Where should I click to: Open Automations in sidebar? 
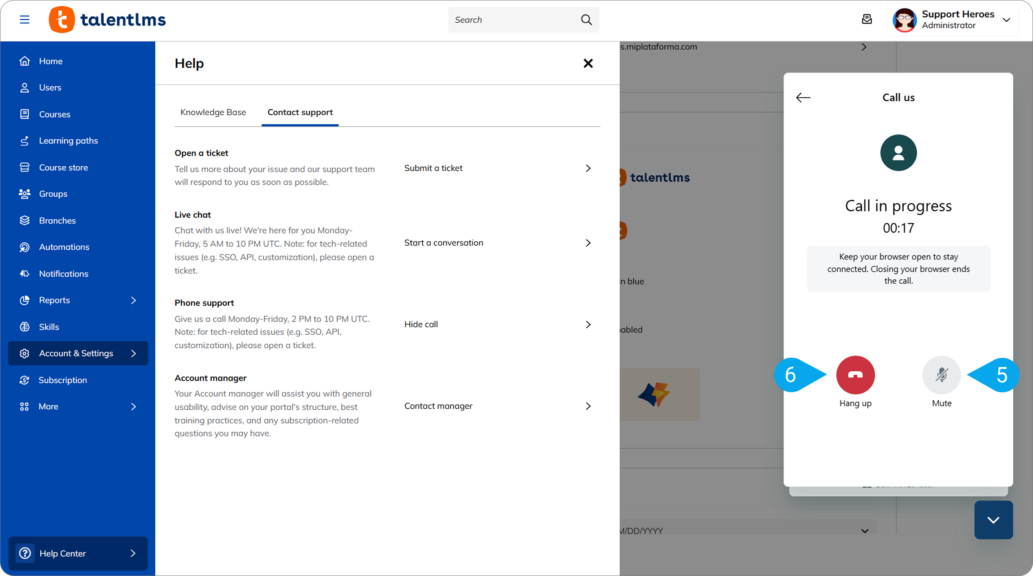pyautogui.click(x=64, y=247)
